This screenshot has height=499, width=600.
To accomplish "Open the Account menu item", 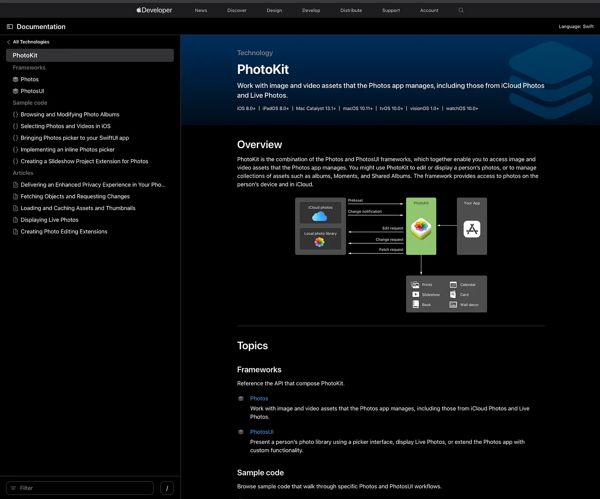I will [429, 10].
